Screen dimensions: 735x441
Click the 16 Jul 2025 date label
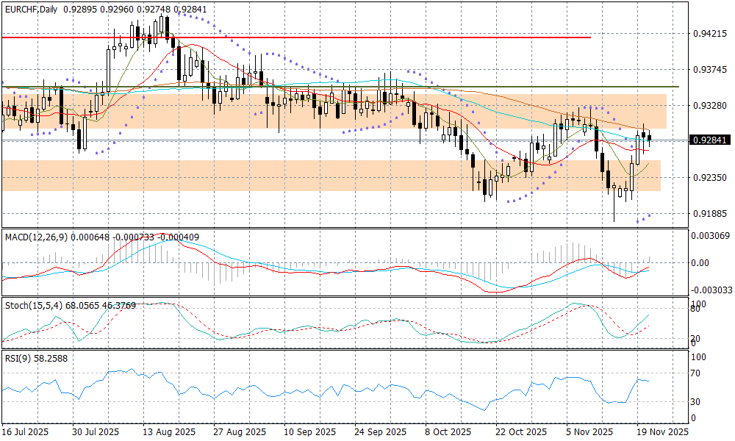click(x=26, y=432)
